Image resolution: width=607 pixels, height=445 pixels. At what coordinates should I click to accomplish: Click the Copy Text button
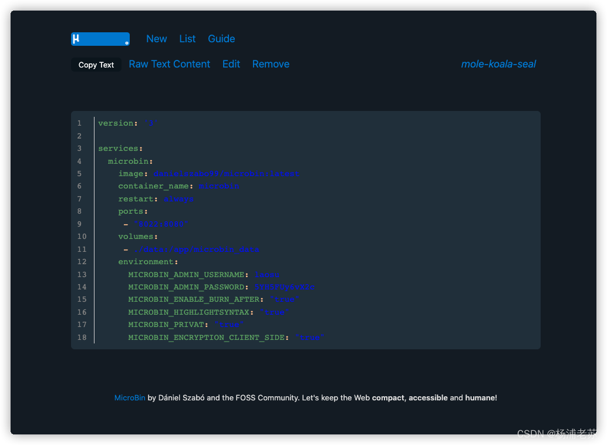[96, 65]
